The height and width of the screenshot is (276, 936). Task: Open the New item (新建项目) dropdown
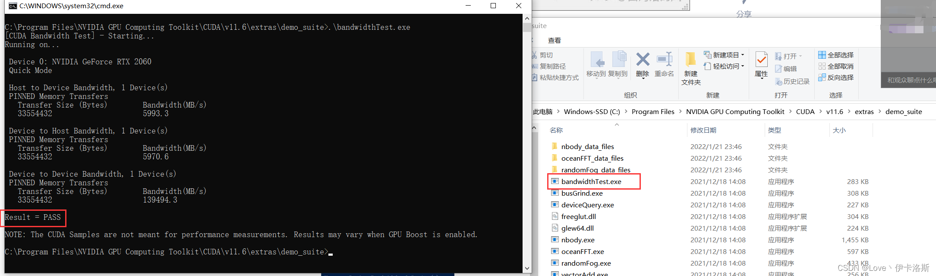pos(724,55)
